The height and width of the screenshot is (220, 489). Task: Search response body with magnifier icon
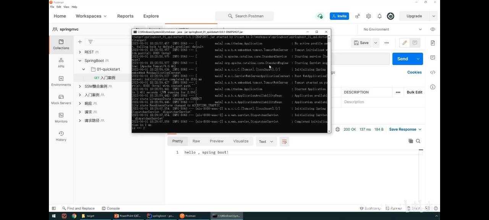pyautogui.click(x=418, y=141)
